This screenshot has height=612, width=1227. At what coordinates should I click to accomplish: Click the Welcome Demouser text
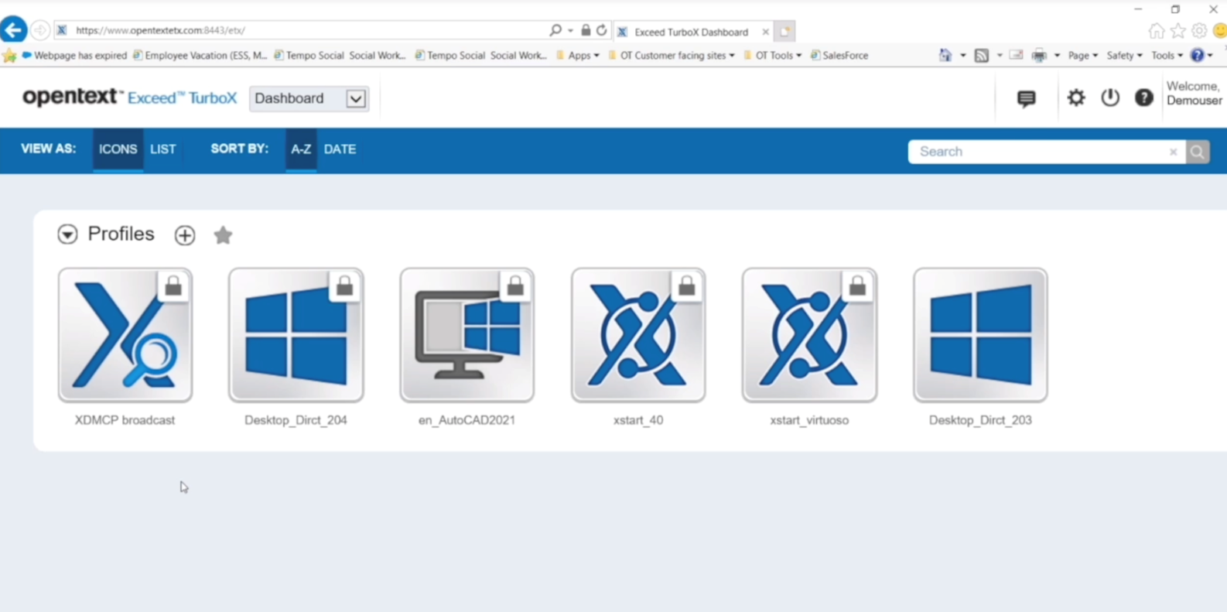click(1194, 94)
